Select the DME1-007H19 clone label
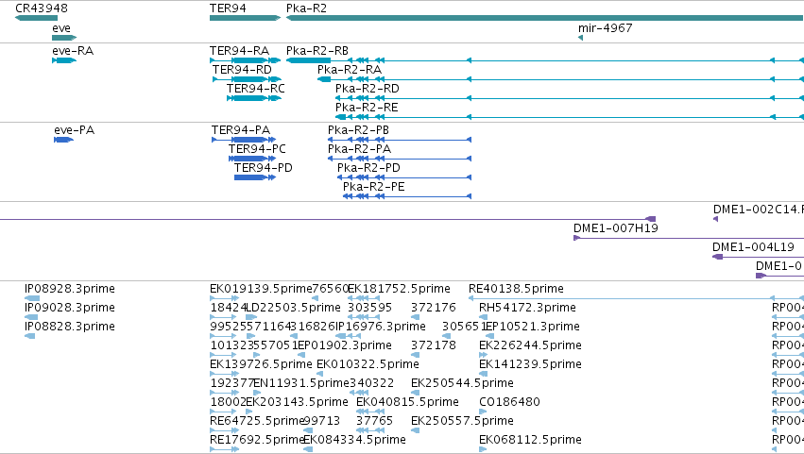The image size is (804, 454). 616,228
